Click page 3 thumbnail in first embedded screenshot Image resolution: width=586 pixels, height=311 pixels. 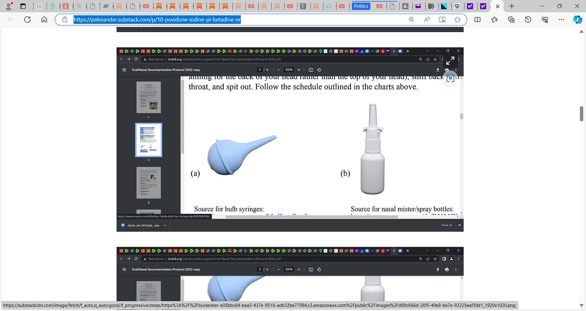point(149,183)
